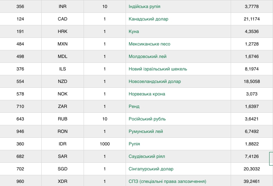Select the IDR letter code cell
Viewport: 273px width, 186px height.
point(62,144)
